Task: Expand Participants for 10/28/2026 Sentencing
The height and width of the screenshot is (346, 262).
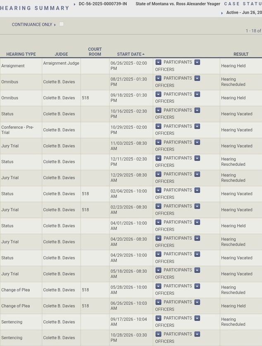Action: (x=158, y=334)
